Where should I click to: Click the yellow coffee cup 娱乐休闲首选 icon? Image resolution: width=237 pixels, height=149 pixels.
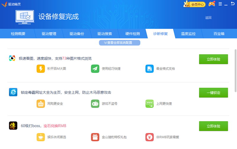41,137
